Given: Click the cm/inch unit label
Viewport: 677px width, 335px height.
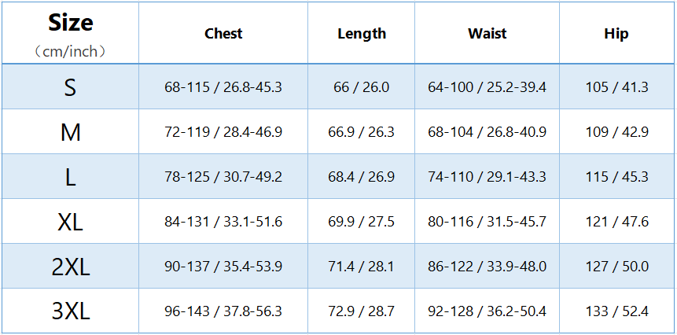Looking at the screenshot, I should click(x=71, y=52).
